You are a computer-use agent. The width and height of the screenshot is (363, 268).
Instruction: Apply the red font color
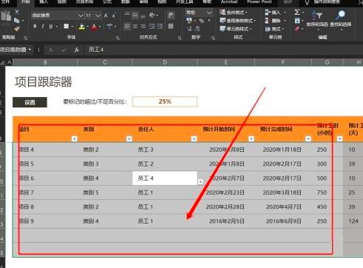[94, 27]
